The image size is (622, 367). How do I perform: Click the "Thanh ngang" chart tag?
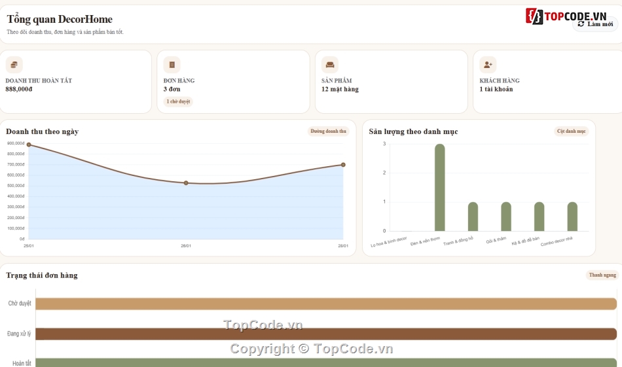pyautogui.click(x=602, y=275)
